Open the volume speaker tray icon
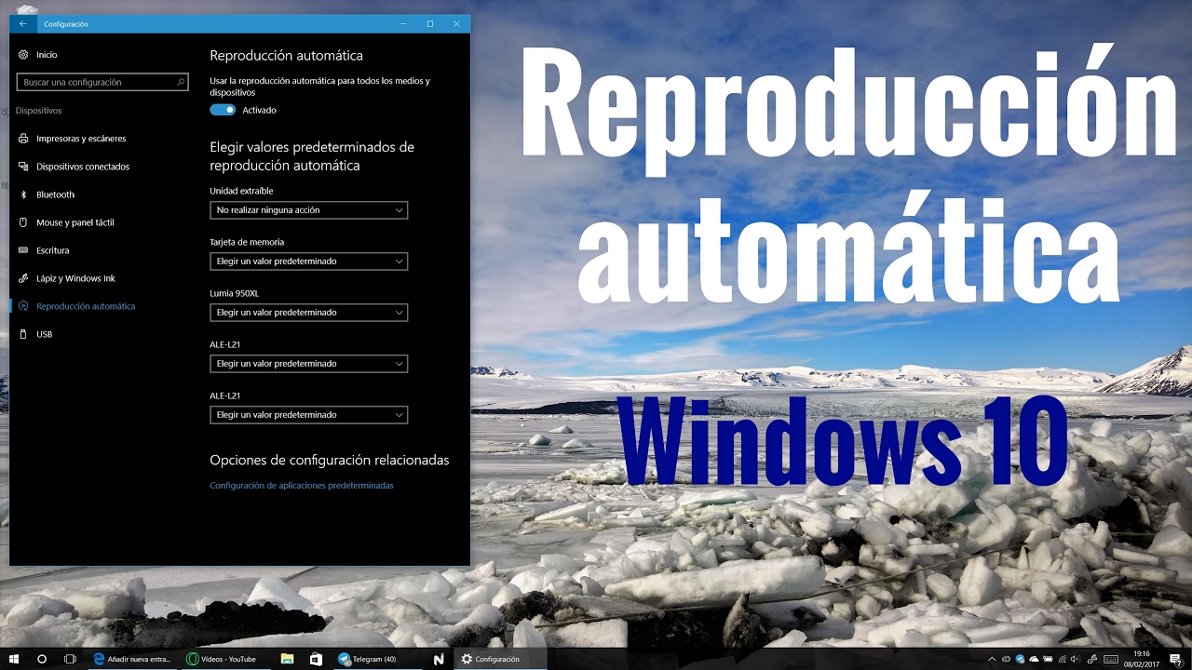 1076,659
